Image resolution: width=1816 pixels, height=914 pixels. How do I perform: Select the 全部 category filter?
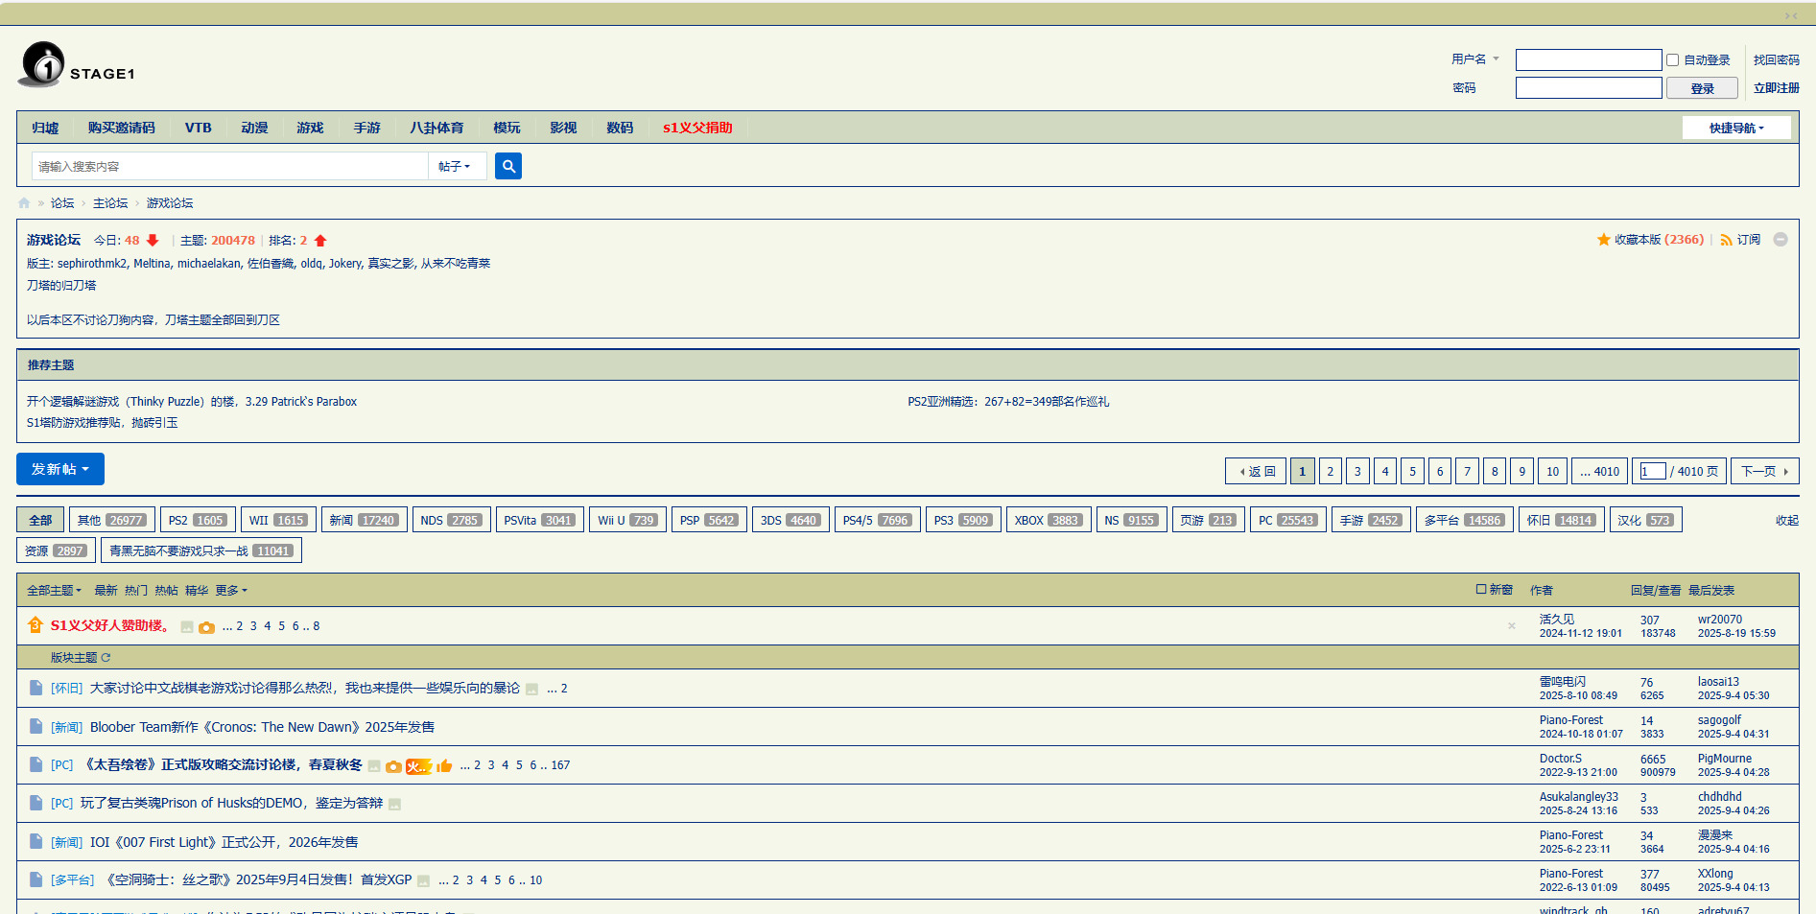point(40,520)
